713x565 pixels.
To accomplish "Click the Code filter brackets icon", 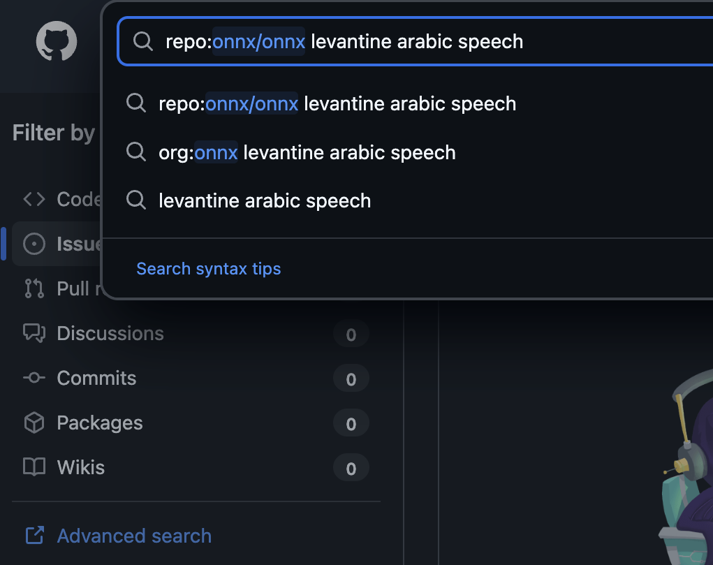I will [x=34, y=199].
